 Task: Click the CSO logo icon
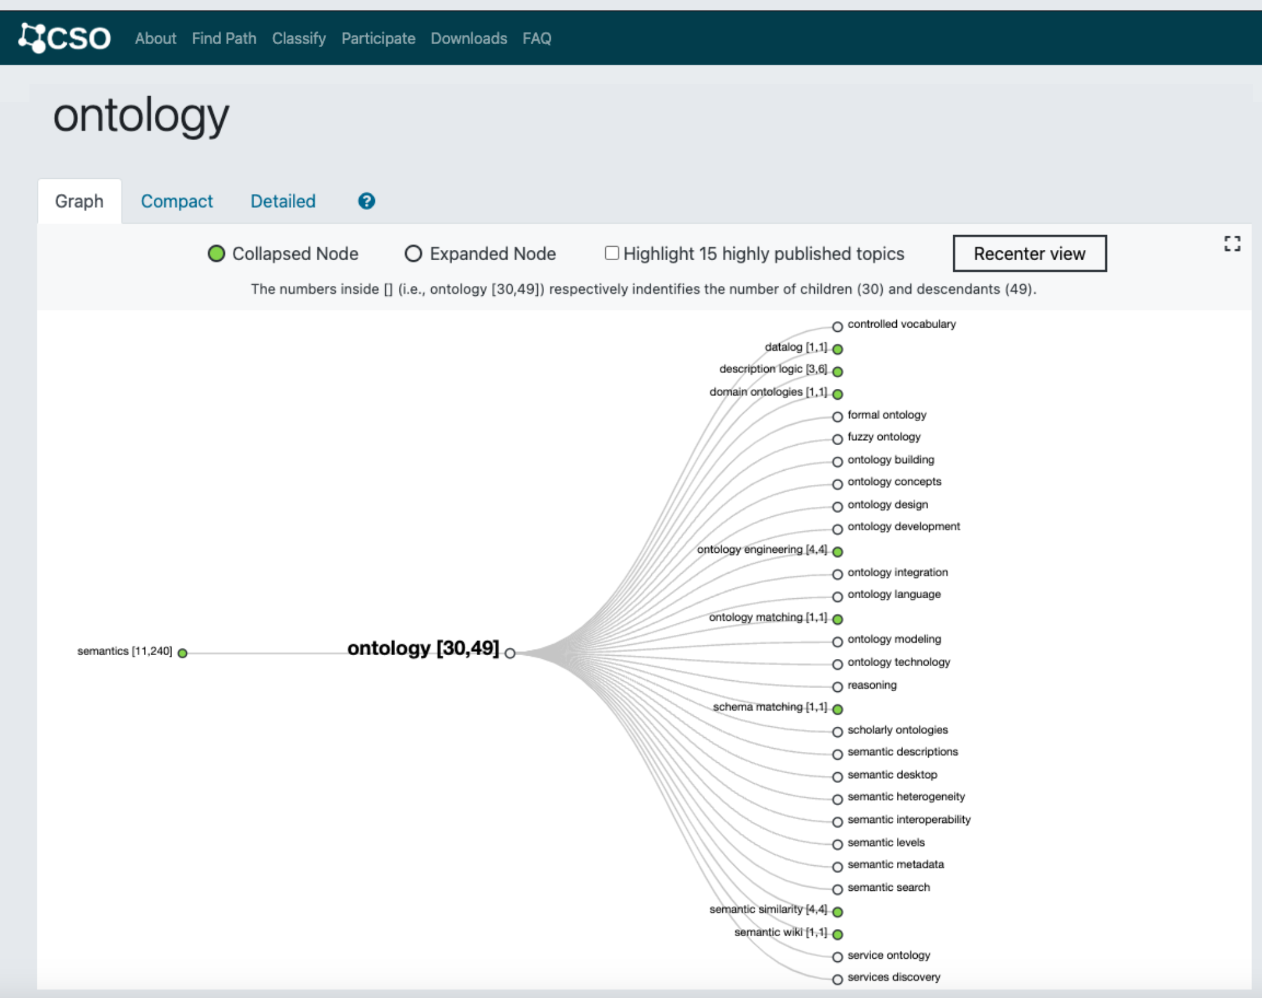pyautogui.click(x=32, y=38)
